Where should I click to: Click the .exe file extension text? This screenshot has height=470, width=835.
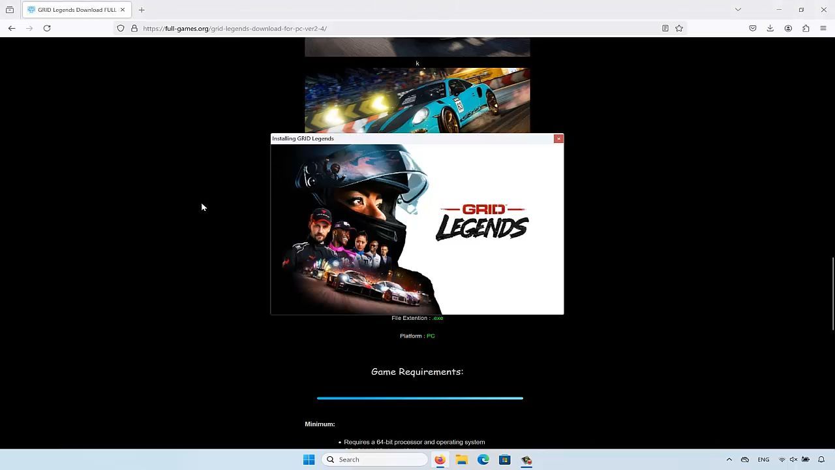[438, 318]
